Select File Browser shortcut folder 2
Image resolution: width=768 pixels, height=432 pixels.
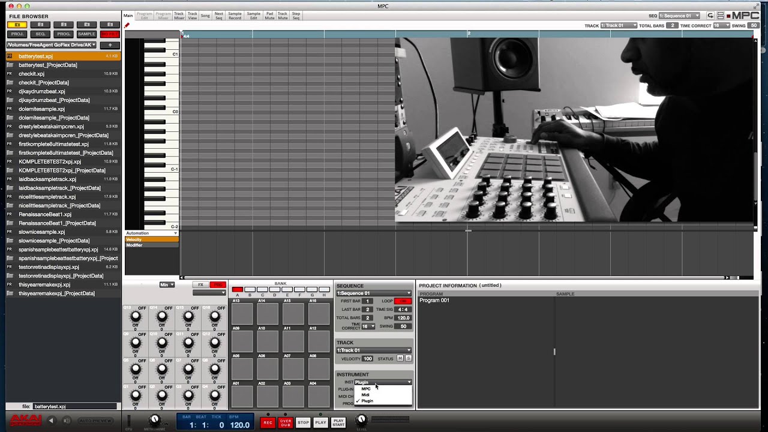tap(40, 25)
